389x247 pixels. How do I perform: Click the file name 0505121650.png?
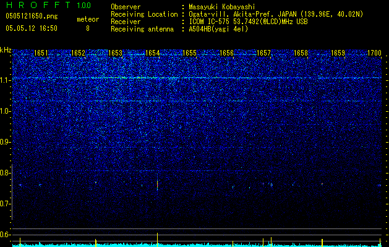(32, 17)
